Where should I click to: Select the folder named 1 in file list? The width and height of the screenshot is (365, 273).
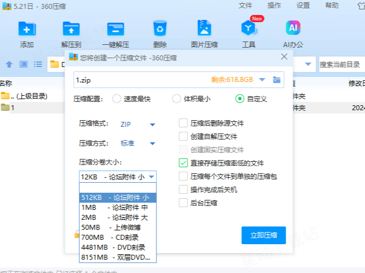click(x=32, y=107)
